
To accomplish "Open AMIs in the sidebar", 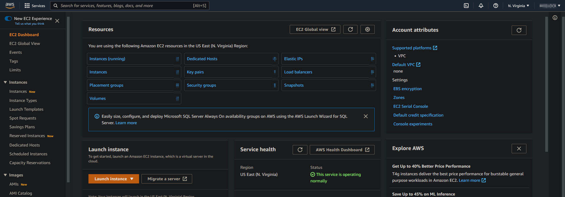I will click(14, 184).
